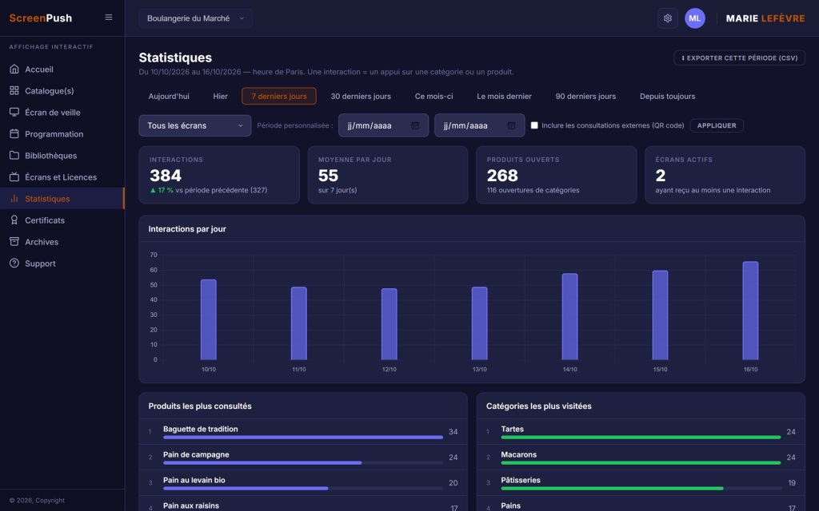Image resolution: width=819 pixels, height=511 pixels.
Task: Expand the Tous les écrans selector
Action: [195, 125]
